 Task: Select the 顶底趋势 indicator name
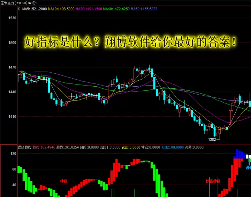click(x=24, y=147)
